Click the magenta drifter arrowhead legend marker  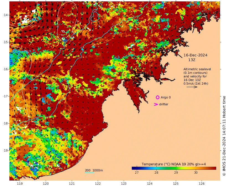[156, 104]
